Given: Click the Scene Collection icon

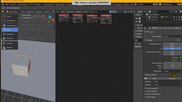Looking at the screenshot, I should coord(147,14).
